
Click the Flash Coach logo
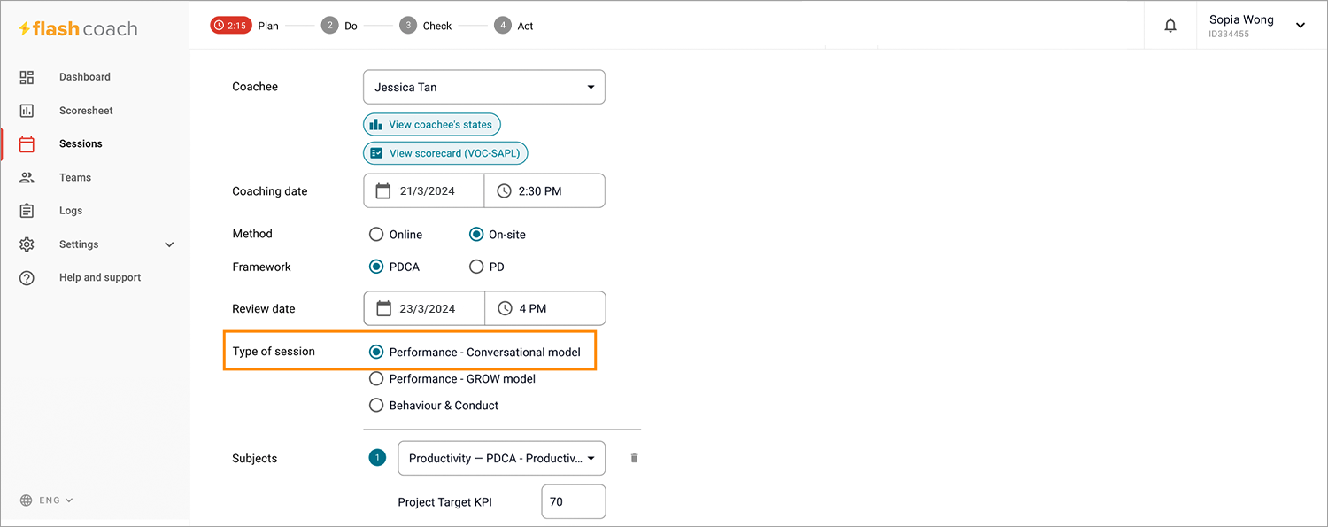point(79,28)
